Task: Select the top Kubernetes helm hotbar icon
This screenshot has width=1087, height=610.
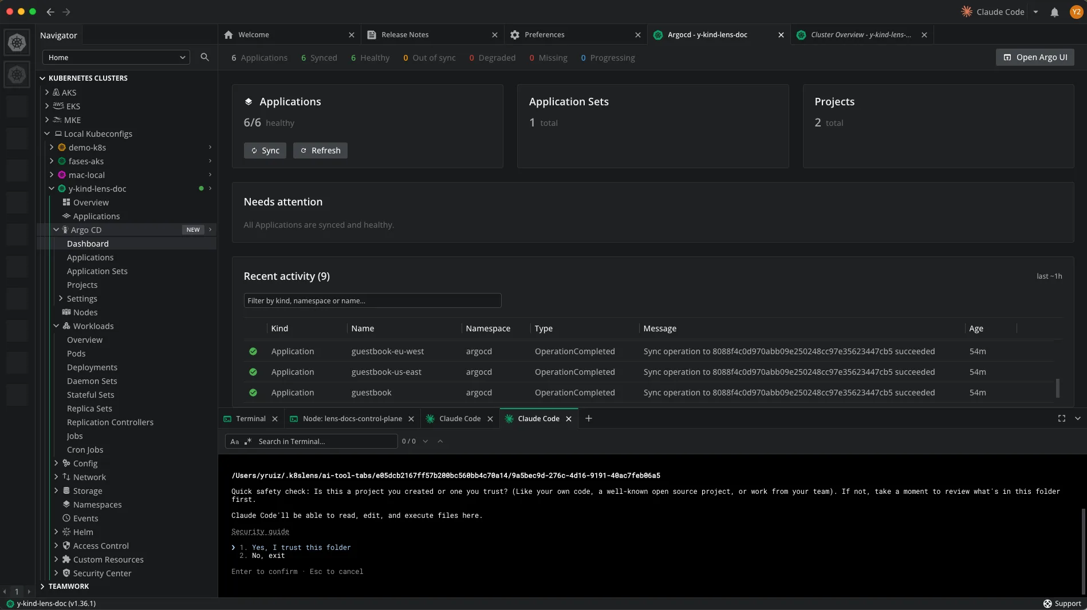Action: [x=17, y=42]
